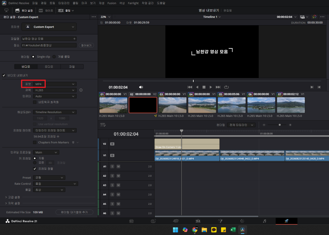Viewport: 329px width, 235px height.
Task: Switch to the Fairlight music note page
Action: [264, 221]
